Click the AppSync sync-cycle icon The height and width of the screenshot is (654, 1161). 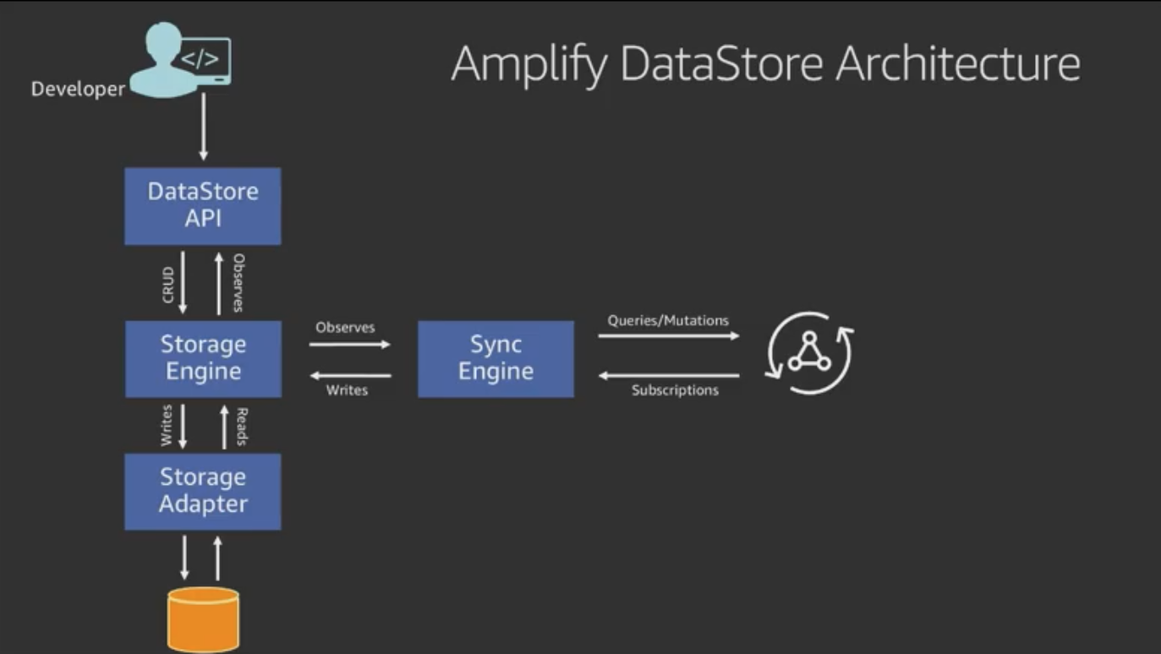[810, 352]
